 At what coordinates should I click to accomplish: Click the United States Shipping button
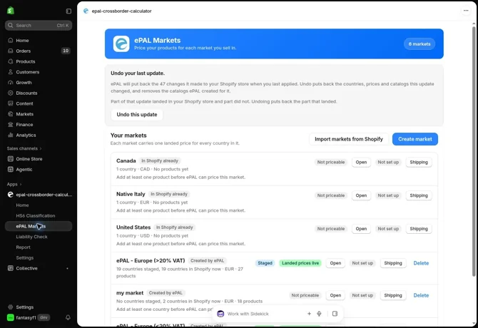click(x=419, y=229)
